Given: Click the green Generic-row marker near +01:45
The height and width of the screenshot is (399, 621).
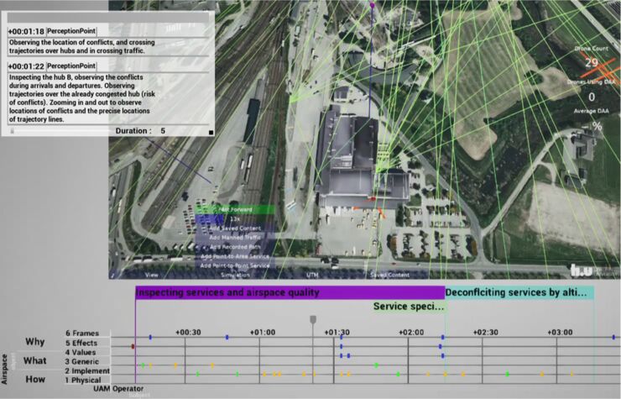Looking at the screenshot, I should coord(376,365).
